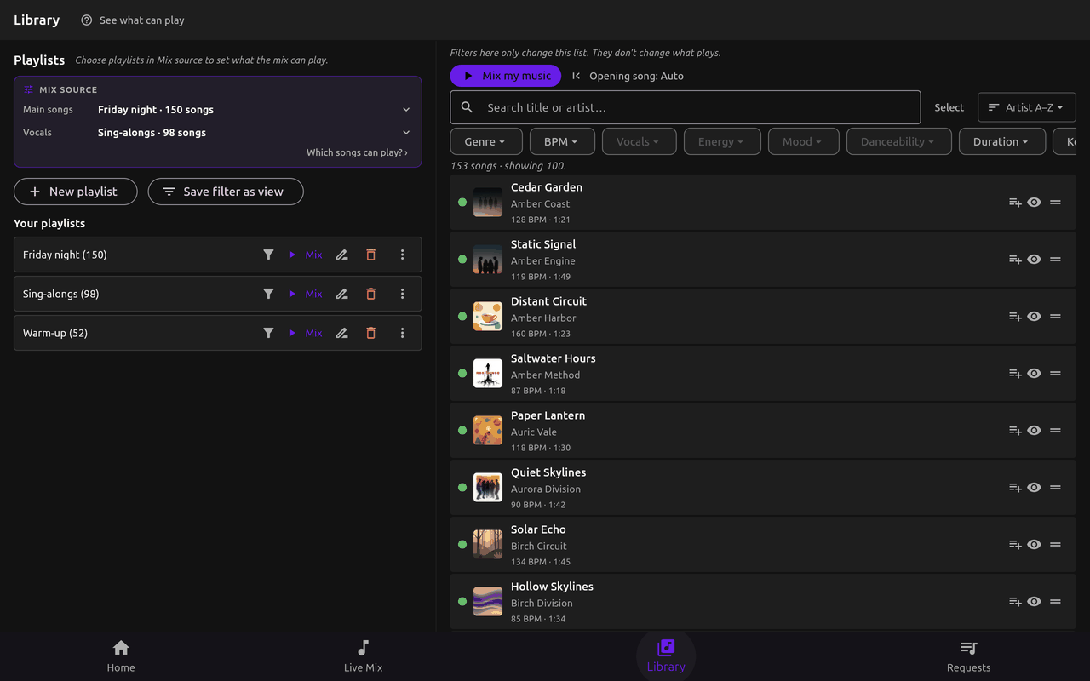Viewport: 1090px width, 681px height.
Task: Open the Mood filter dropdown
Action: (x=804, y=141)
